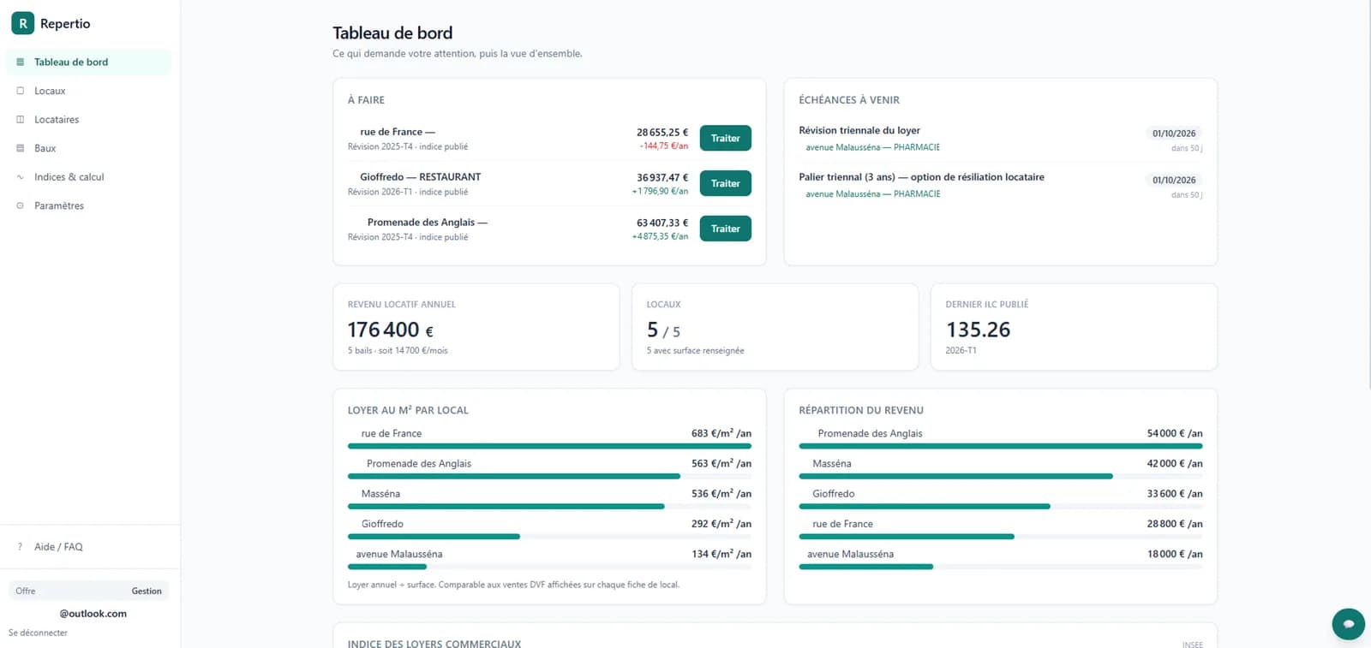
Task: Click Traiter for the rue de France revision
Action: click(x=725, y=138)
